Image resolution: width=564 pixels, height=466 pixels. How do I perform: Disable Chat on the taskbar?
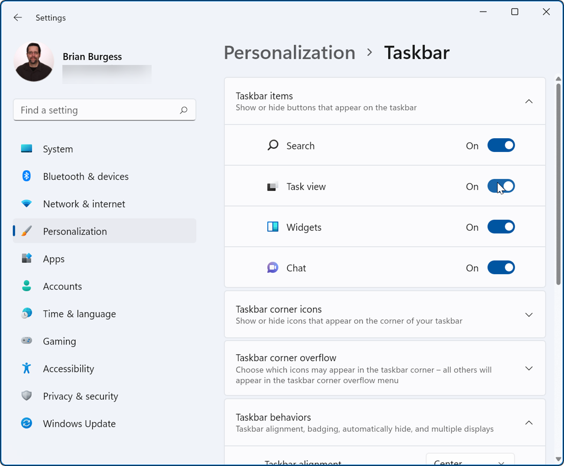pyautogui.click(x=501, y=267)
